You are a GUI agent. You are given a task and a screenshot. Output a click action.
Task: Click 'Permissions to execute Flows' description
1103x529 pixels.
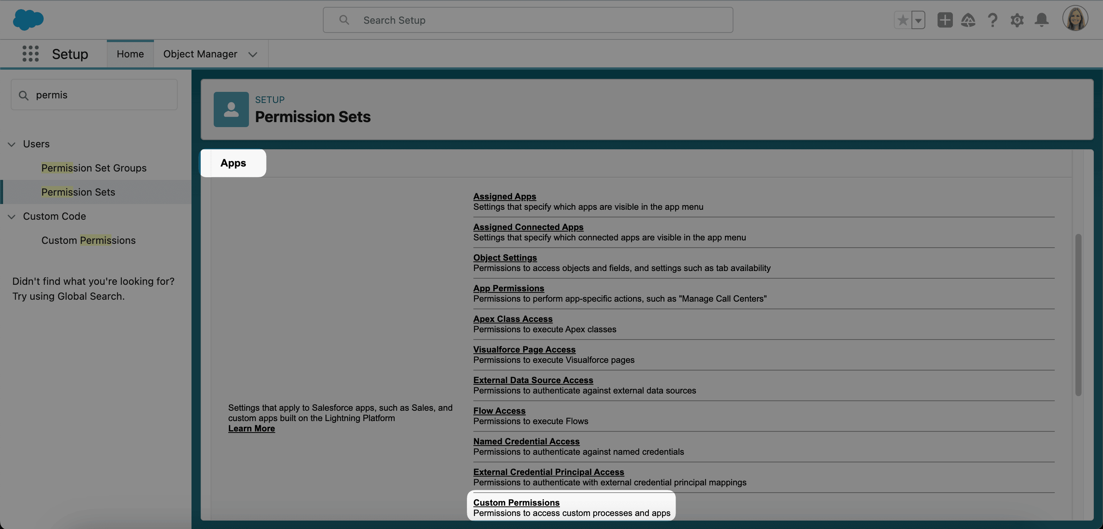pos(530,421)
